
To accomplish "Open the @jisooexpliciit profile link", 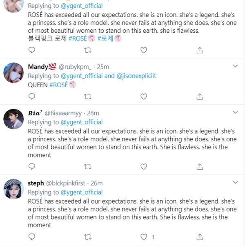I will click(136, 76).
